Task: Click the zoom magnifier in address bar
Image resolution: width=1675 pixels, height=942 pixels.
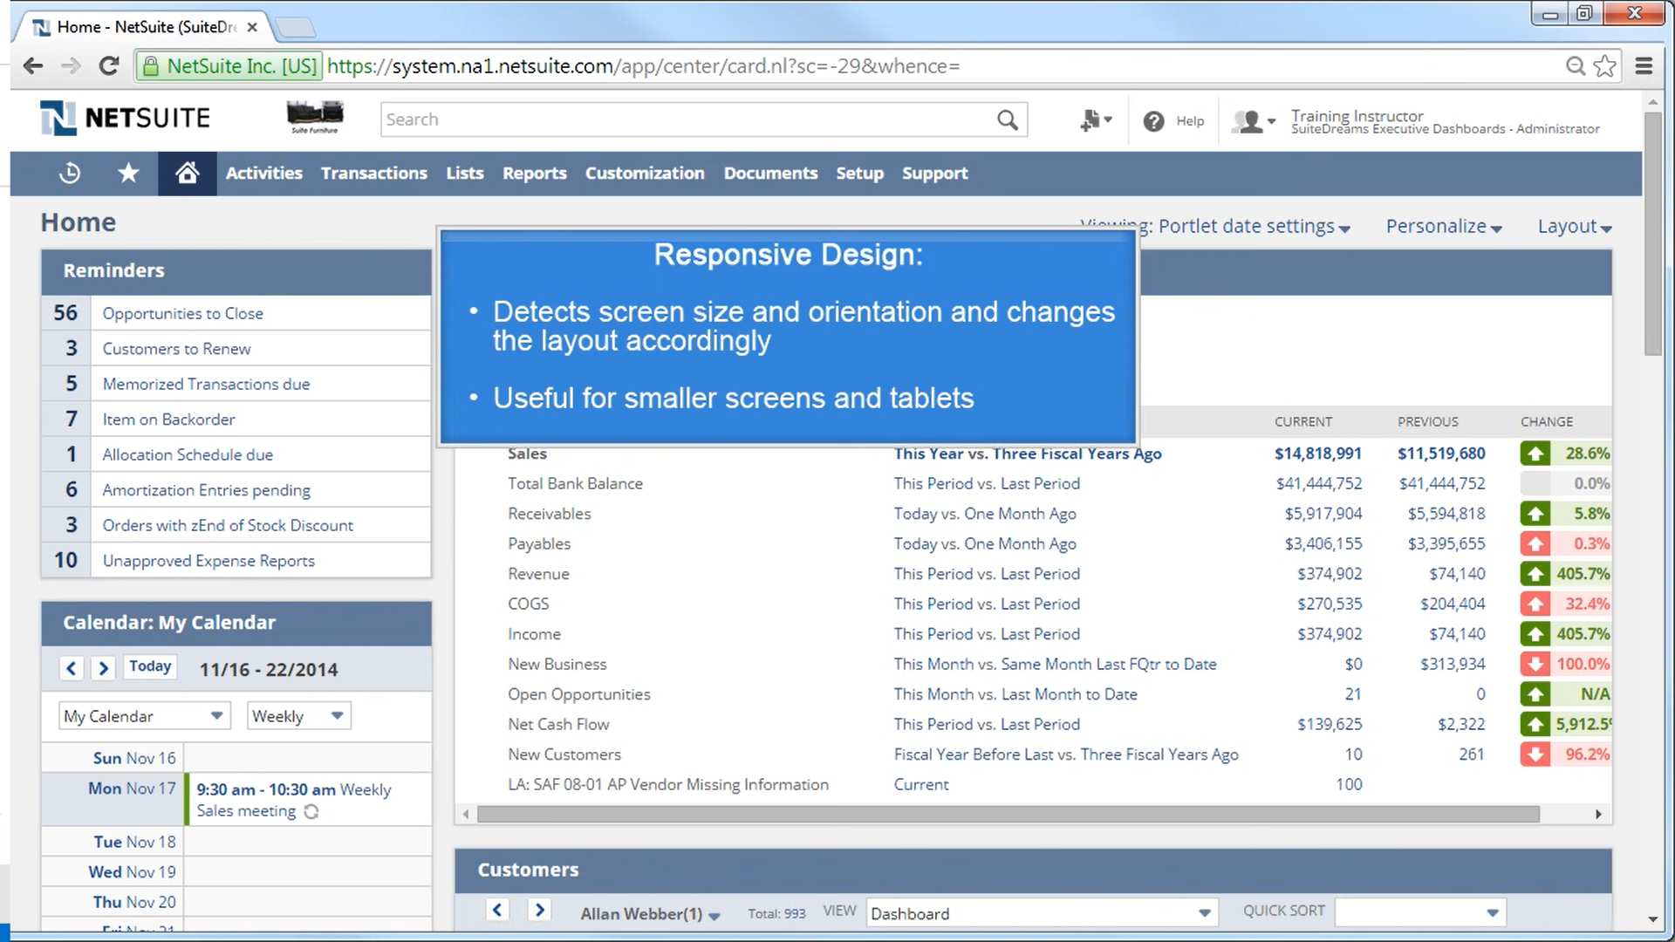Action: click(x=1575, y=66)
